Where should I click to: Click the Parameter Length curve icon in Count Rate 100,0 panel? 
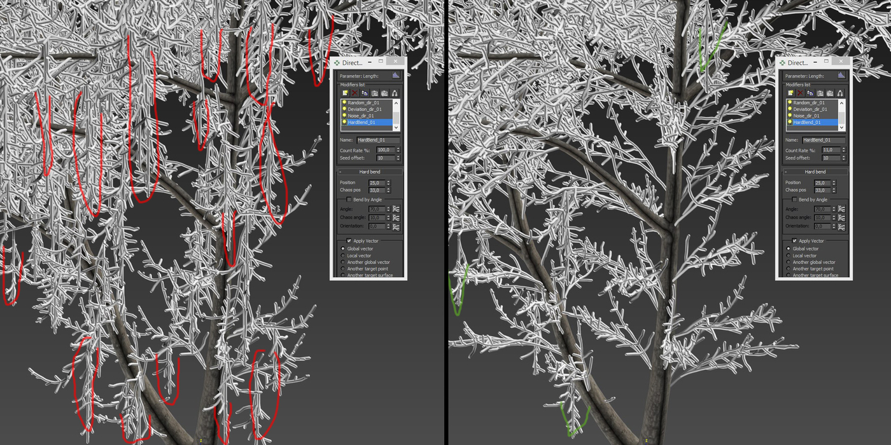(x=395, y=76)
